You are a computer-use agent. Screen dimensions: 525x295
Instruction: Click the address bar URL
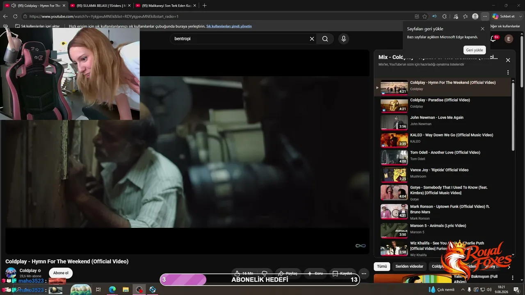click(x=104, y=16)
